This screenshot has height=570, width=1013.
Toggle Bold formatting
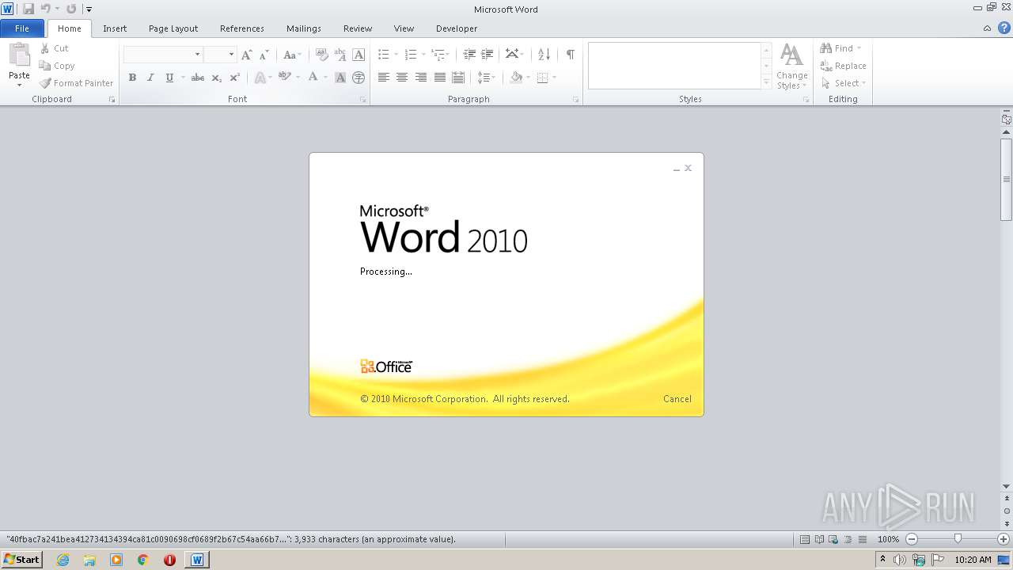(132, 78)
